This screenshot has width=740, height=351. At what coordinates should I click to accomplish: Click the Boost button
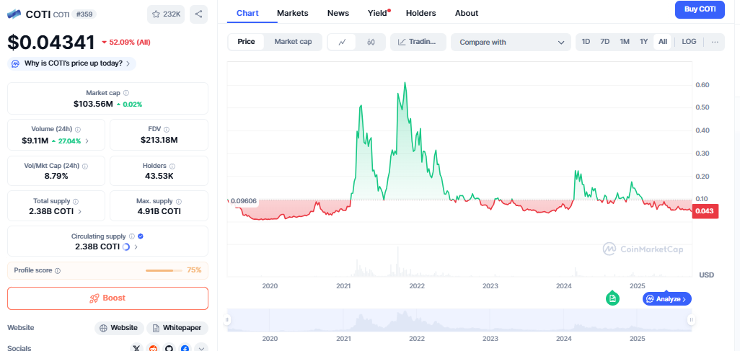coord(107,298)
